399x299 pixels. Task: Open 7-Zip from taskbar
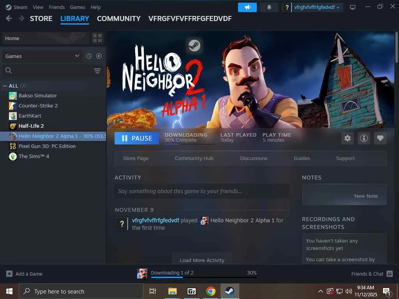pyautogui.click(x=192, y=291)
